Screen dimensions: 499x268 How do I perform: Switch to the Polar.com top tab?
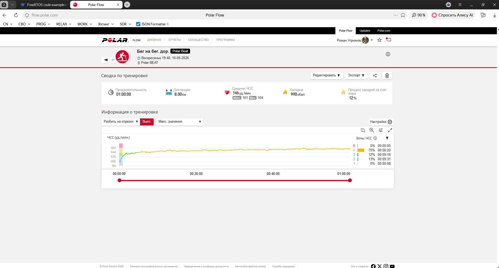pos(384,31)
